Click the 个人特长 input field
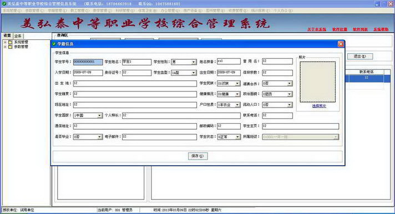Image resolution: width=395 pixels, height=214 pixels. point(181,115)
